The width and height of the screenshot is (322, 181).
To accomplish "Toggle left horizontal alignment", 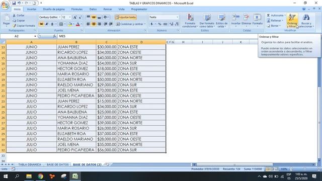I will click(x=88, y=24).
